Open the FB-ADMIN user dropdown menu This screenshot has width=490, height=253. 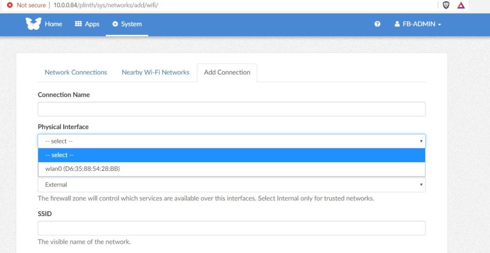click(x=418, y=24)
